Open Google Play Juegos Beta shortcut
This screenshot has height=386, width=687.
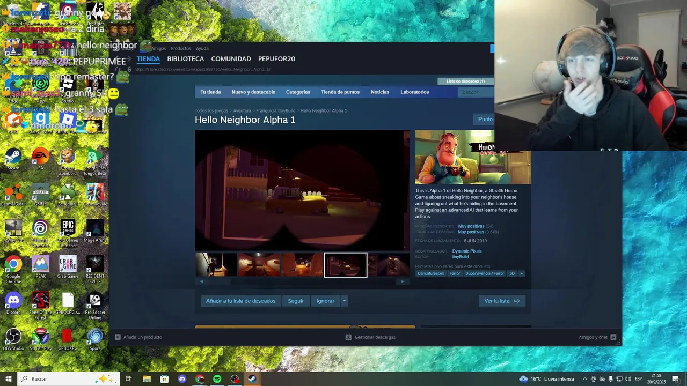click(94, 162)
